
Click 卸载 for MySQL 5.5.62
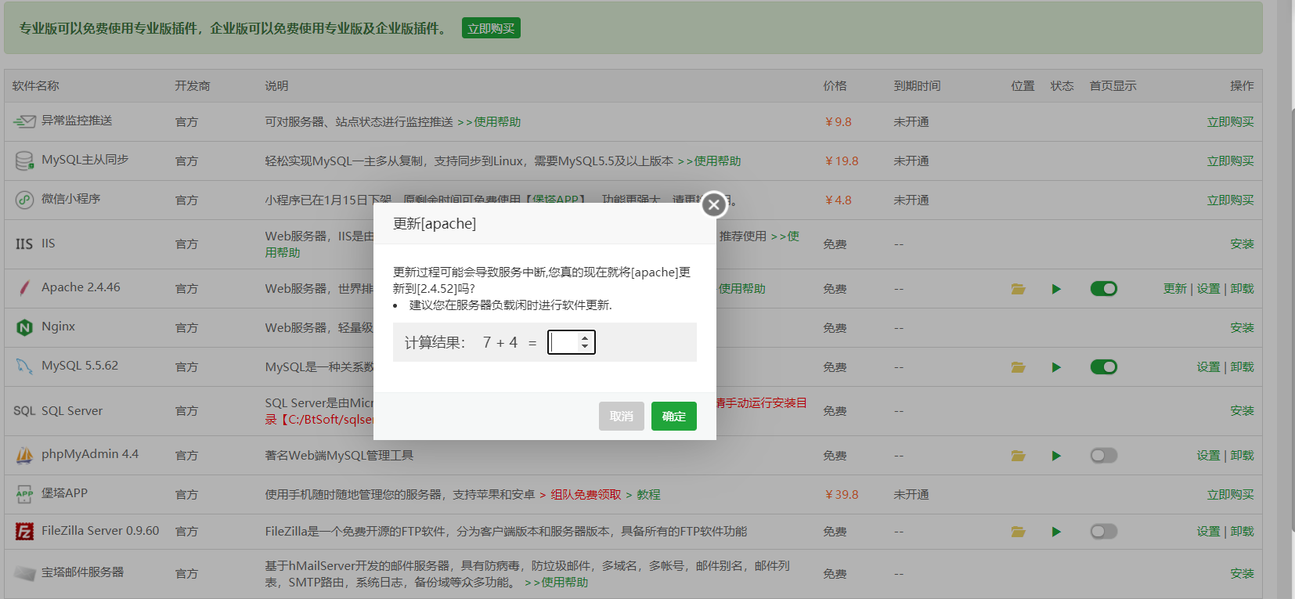point(1242,367)
